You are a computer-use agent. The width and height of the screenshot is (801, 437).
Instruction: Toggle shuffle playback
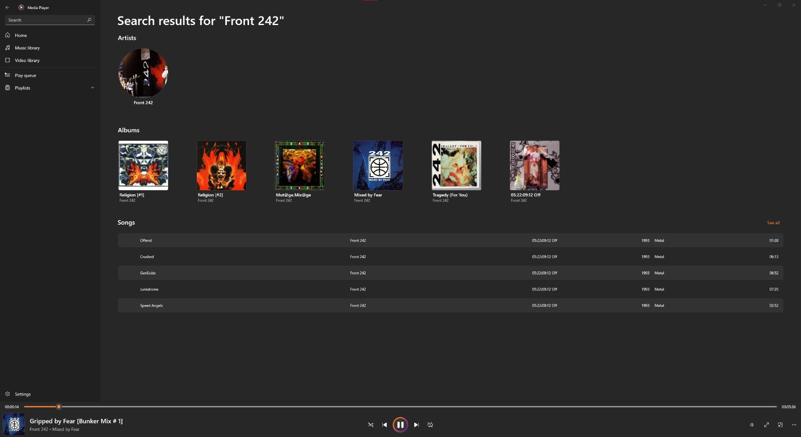pos(371,425)
